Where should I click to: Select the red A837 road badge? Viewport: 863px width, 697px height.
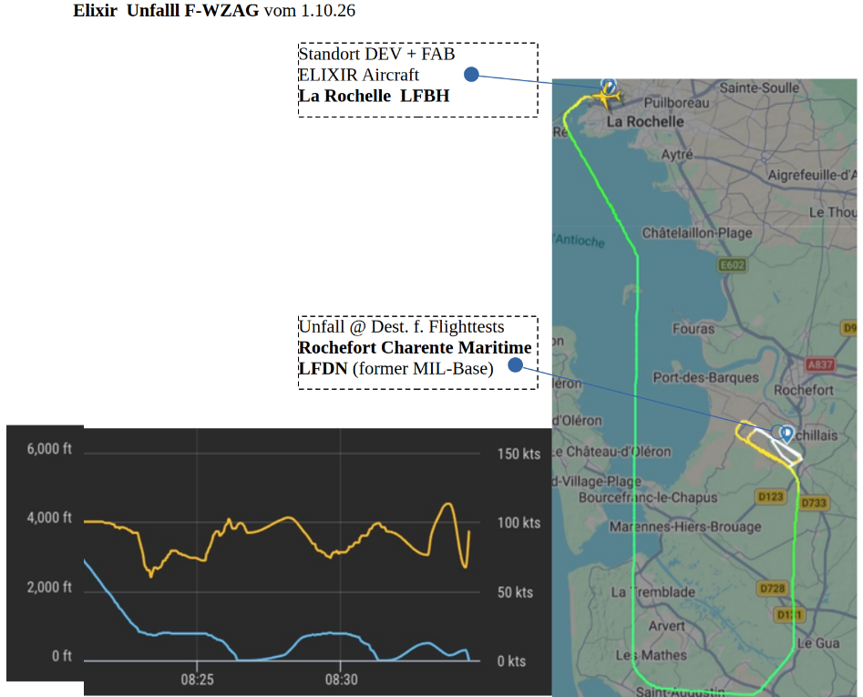point(820,364)
